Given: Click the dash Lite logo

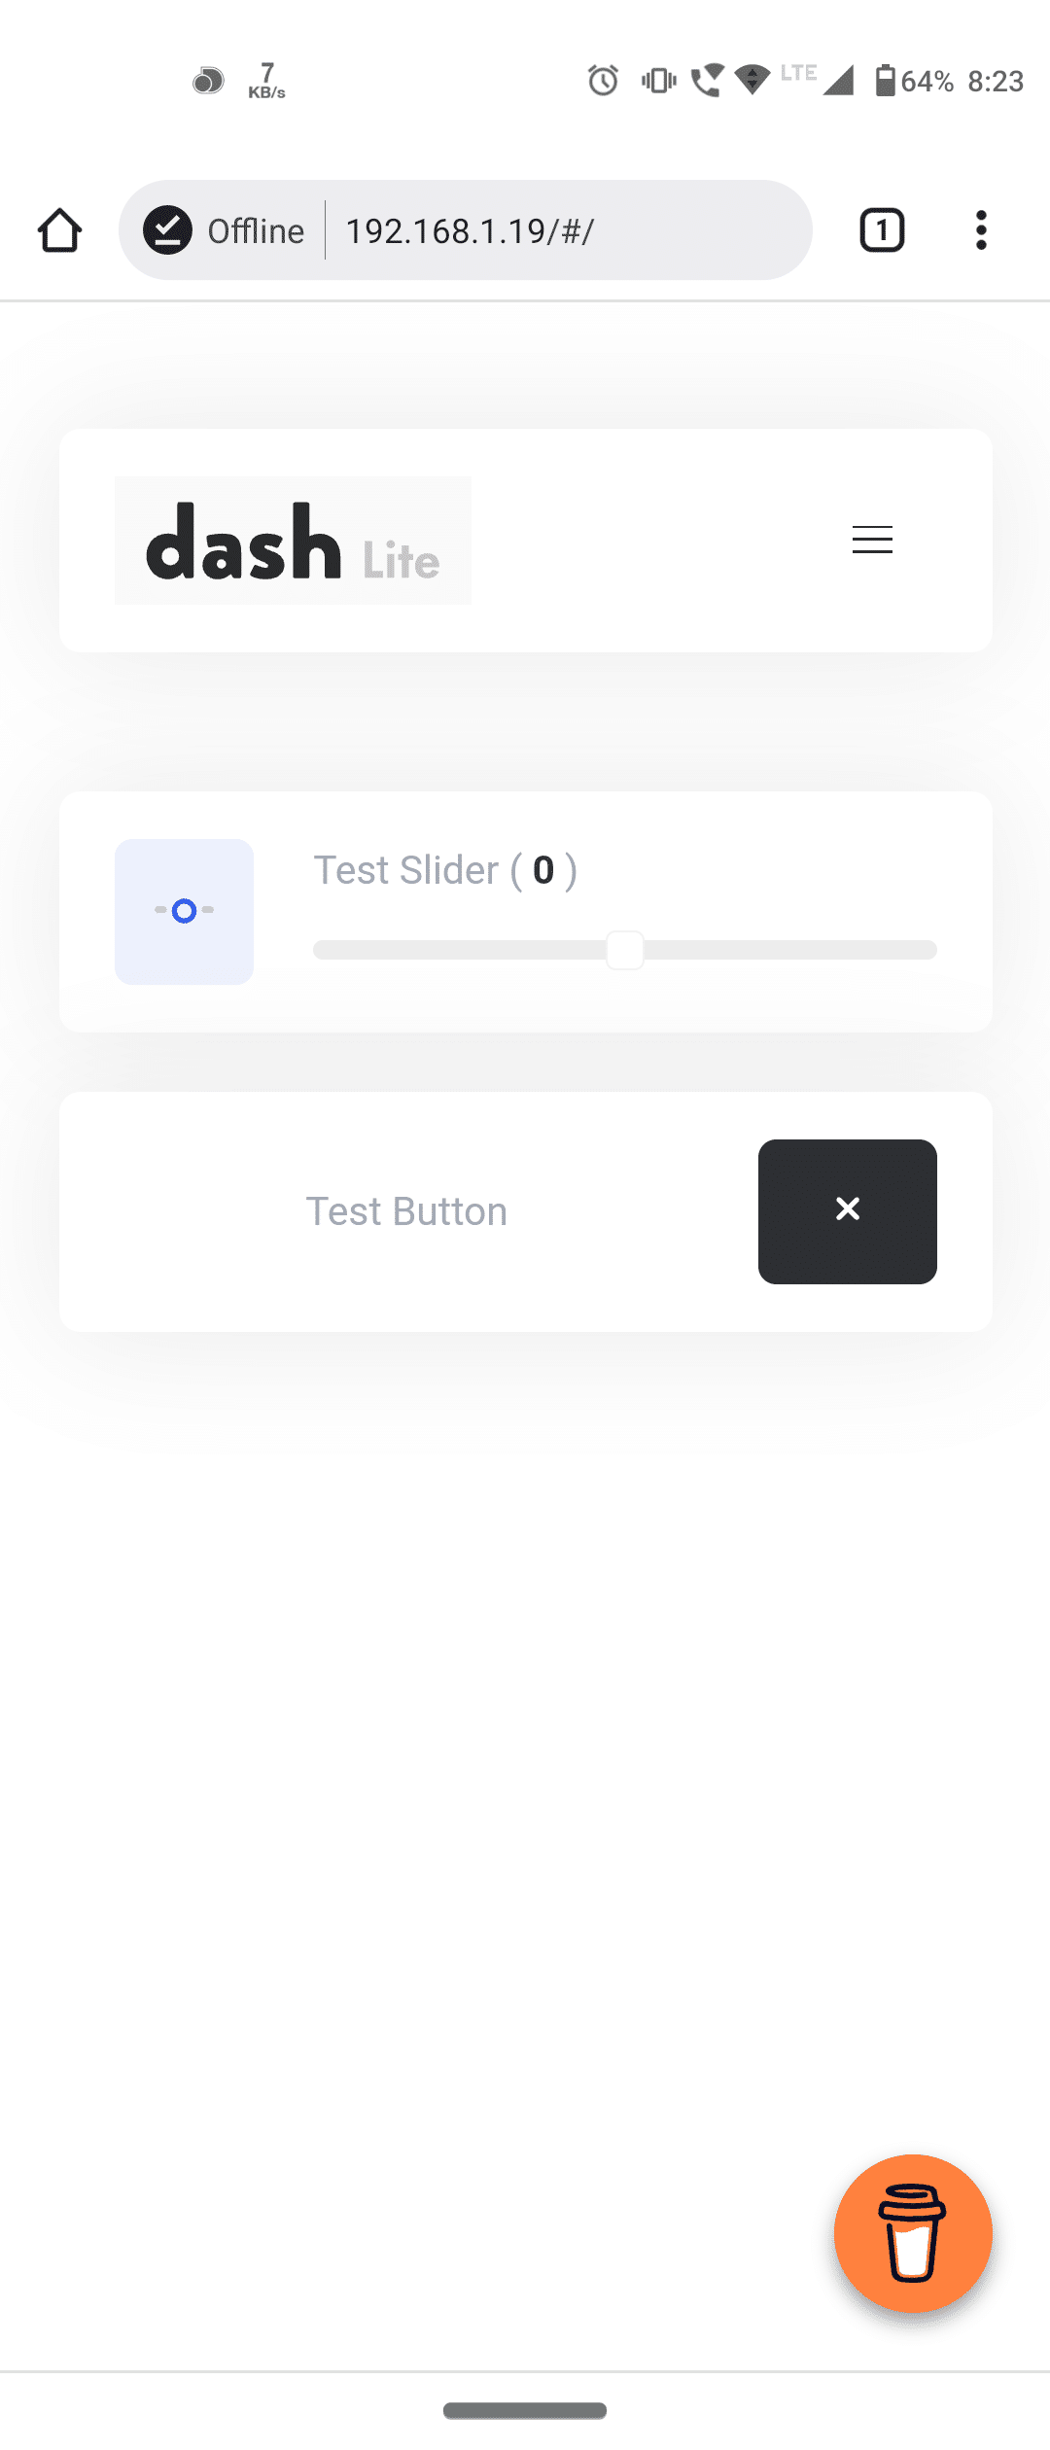Looking at the screenshot, I should pos(293,541).
